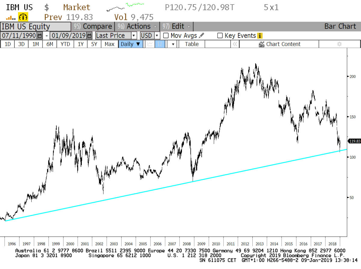Click the 119.83 last price axis label
Image resolution: width=361 pixels, height=269 pixels.
[354, 141]
